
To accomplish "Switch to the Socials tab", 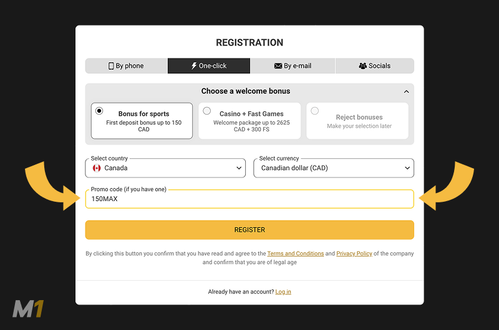I will 375,66.
